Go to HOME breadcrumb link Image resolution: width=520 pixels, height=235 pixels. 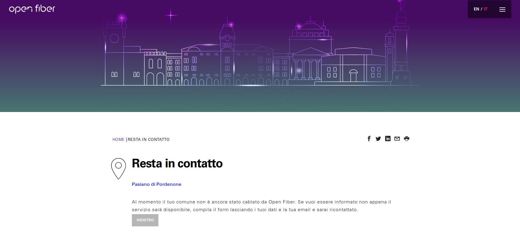[x=118, y=139]
